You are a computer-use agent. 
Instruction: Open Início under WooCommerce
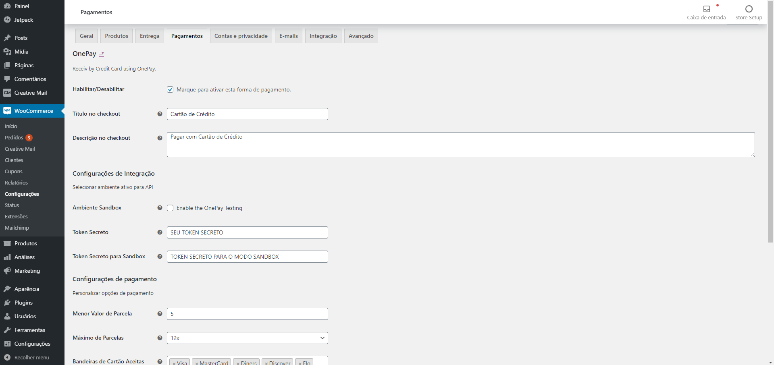(11, 126)
